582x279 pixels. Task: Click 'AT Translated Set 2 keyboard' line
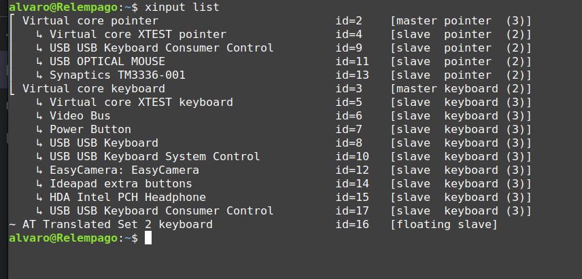[x=118, y=225]
